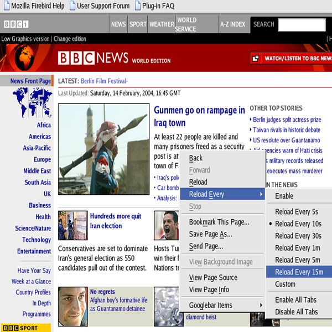Open the Country Profiles link

pos(33,292)
